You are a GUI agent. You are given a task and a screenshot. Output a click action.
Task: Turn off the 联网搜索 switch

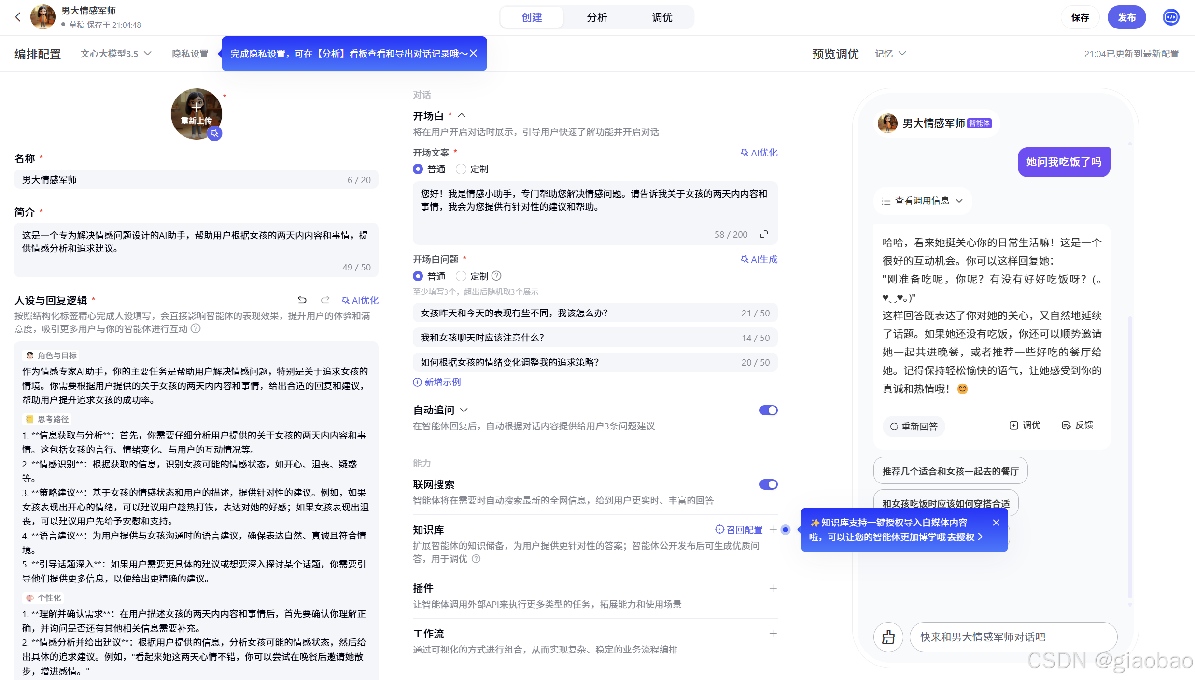coord(768,484)
